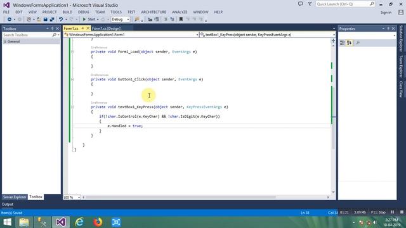Pin the Toolbox panel with auto-hide icon
This screenshot has height=228, width=406.
tap(52, 28)
